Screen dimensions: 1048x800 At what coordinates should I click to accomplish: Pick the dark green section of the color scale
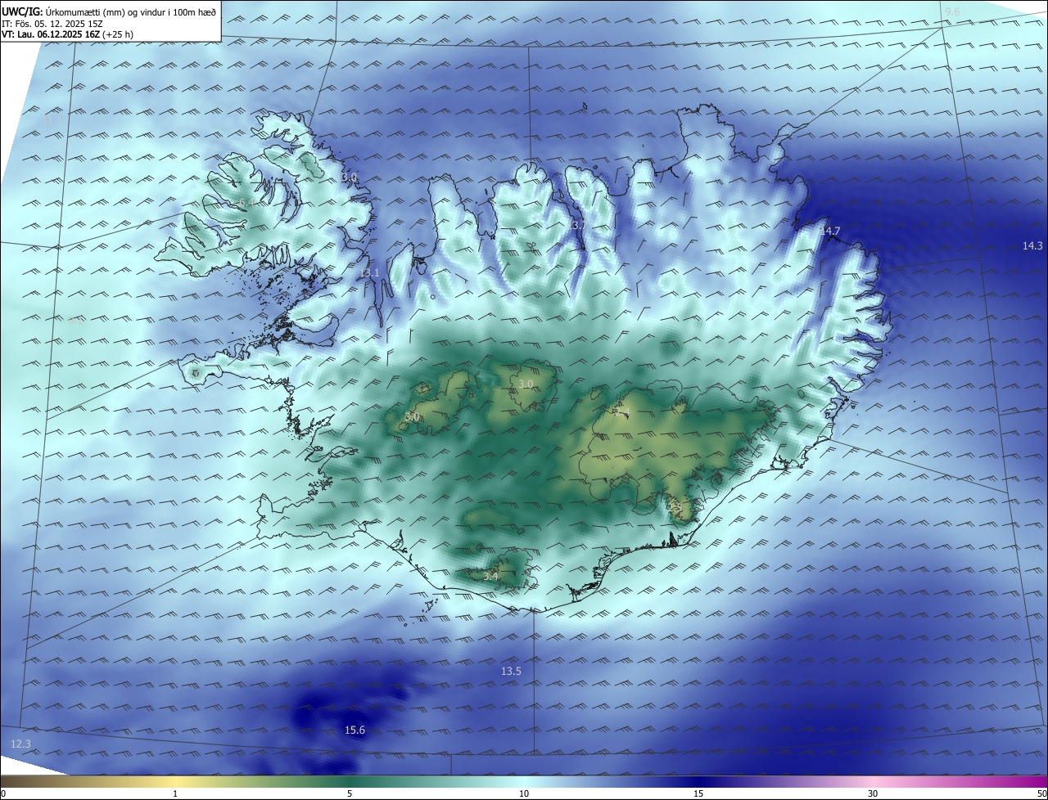pos(350,781)
